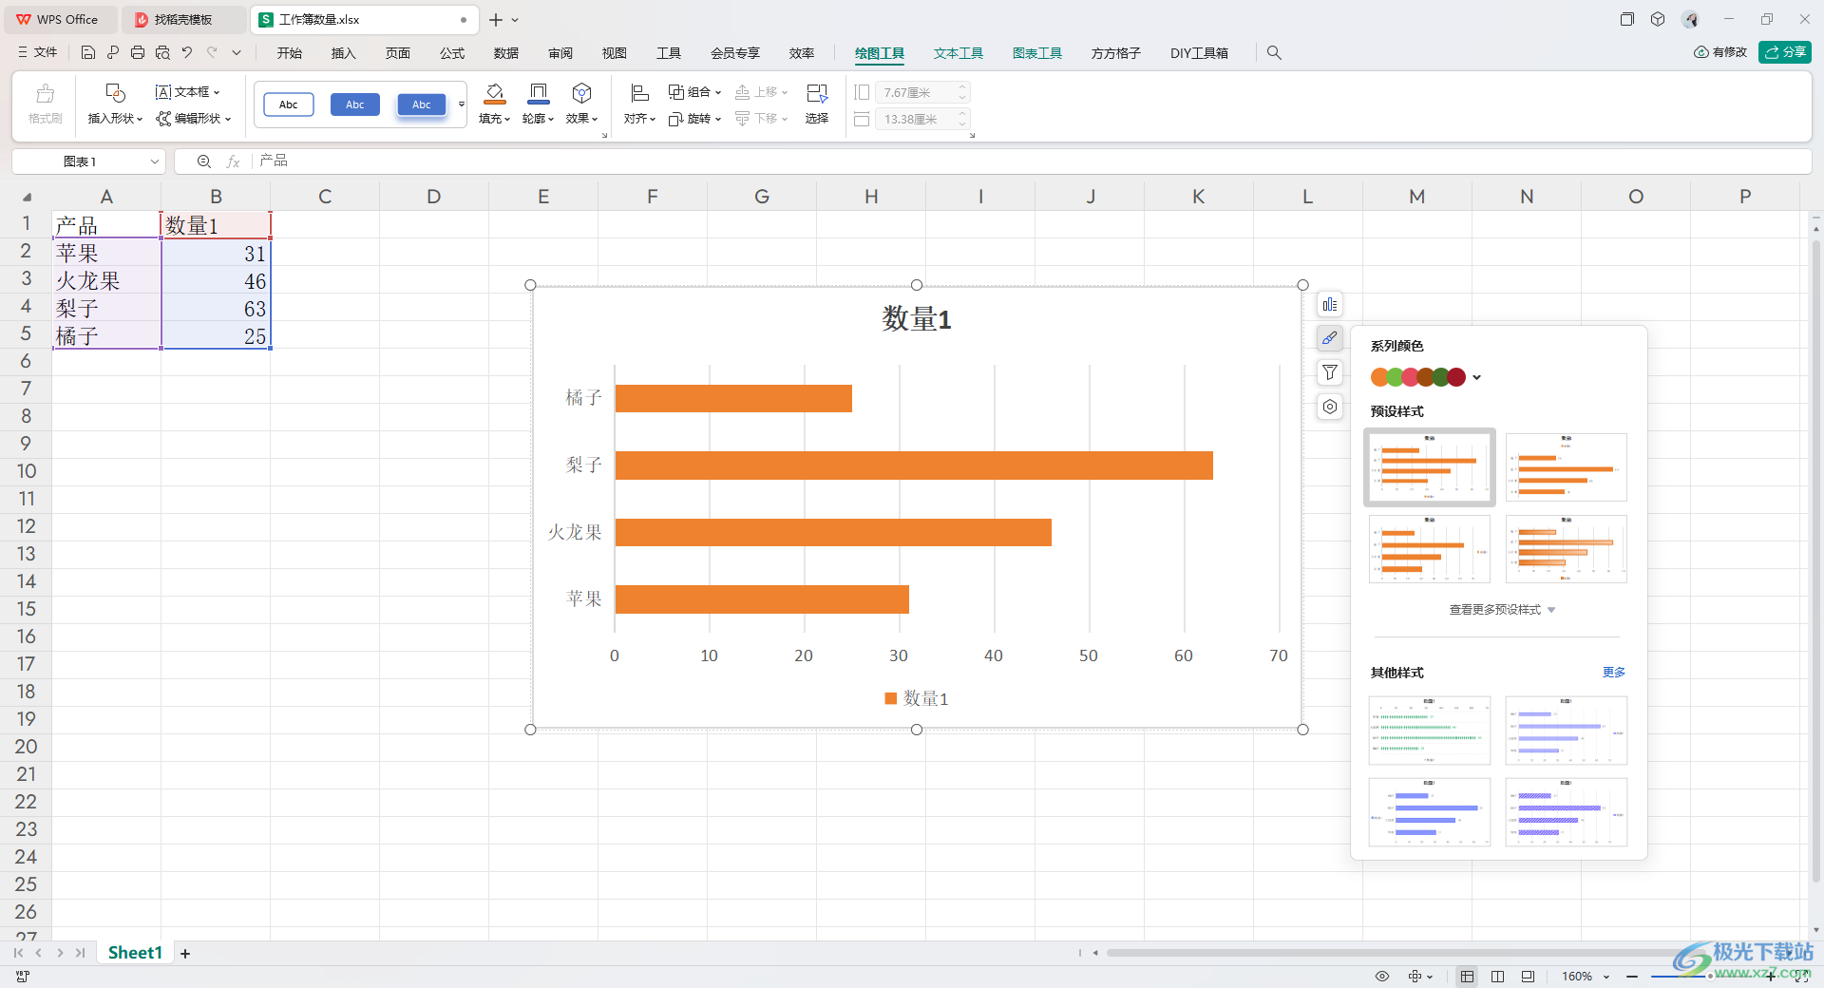1824x988 pixels.
Task: Select the Sheet1 worksheet tab
Action: tap(135, 953)
